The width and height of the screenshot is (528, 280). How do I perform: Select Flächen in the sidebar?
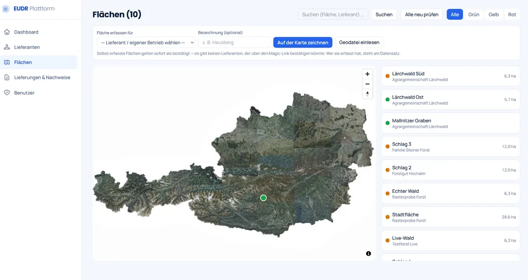[x=39, y=62]
